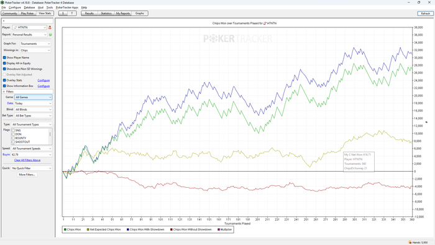Click the Chips Won With Showdown legend swatch

click(x=128, y=229)
